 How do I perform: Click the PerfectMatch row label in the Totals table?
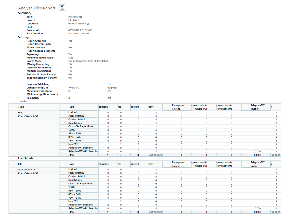click(x=76, y=116)
